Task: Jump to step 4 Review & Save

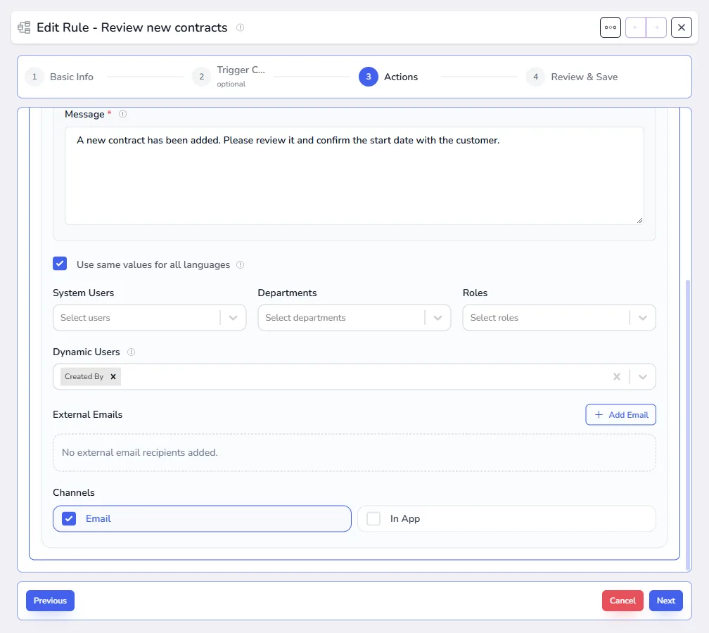Action: [x=572, y=77]
